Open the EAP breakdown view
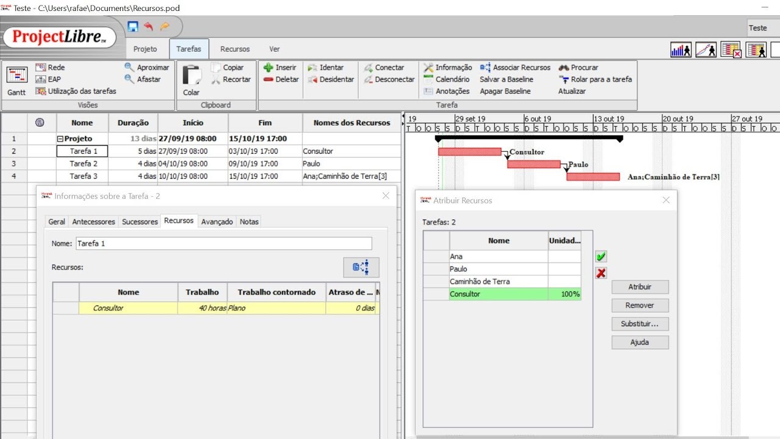This screenshot has height=439, width=780. click(48, 79)
